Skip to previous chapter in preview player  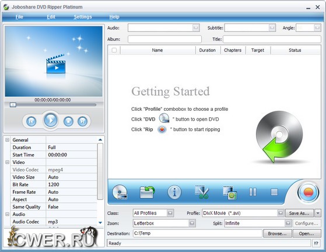tap(31, 121)
